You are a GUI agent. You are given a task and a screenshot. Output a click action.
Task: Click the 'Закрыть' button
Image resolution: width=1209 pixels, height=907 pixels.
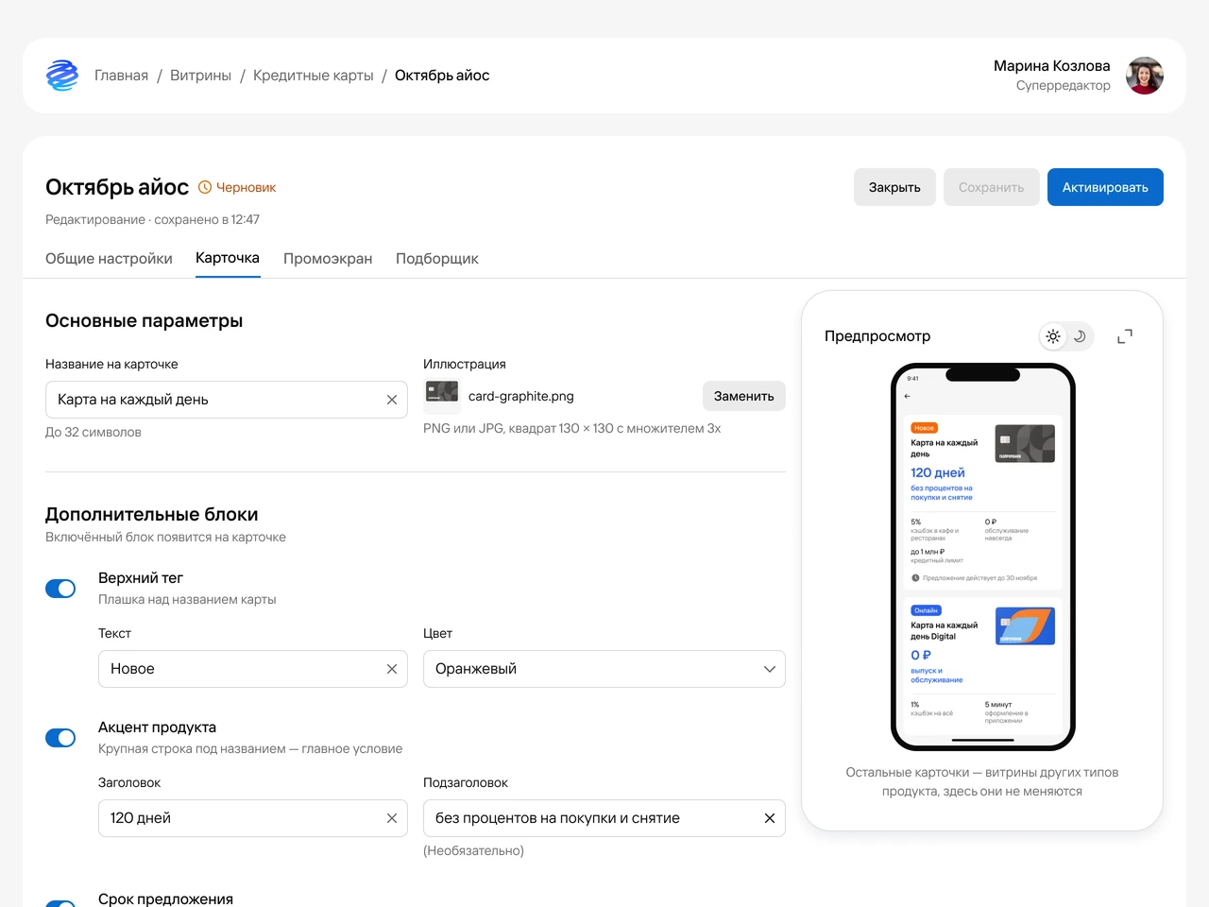click(894, 187)
